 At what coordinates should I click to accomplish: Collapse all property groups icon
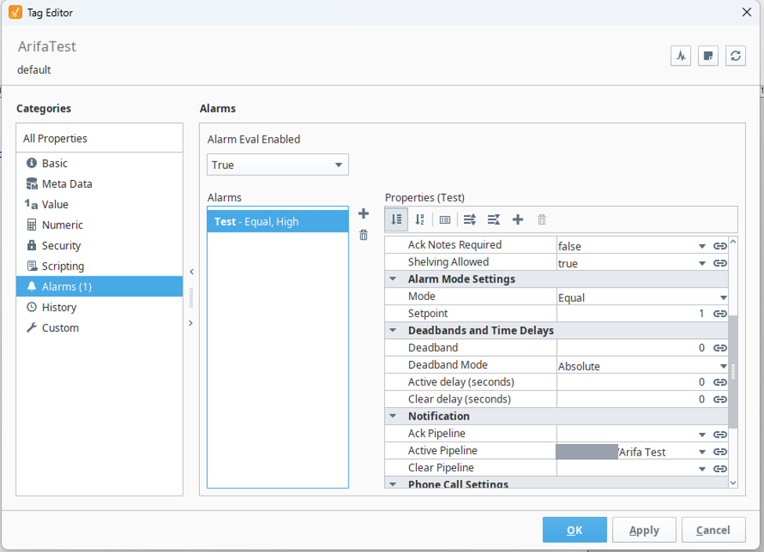(x=494, y=220)
